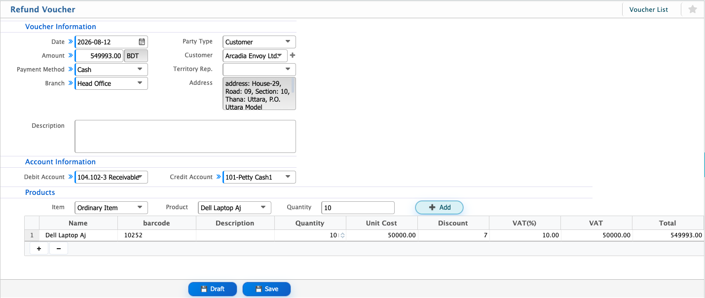Click the Add product button
The image size is (705, 298).
point(439,208)
